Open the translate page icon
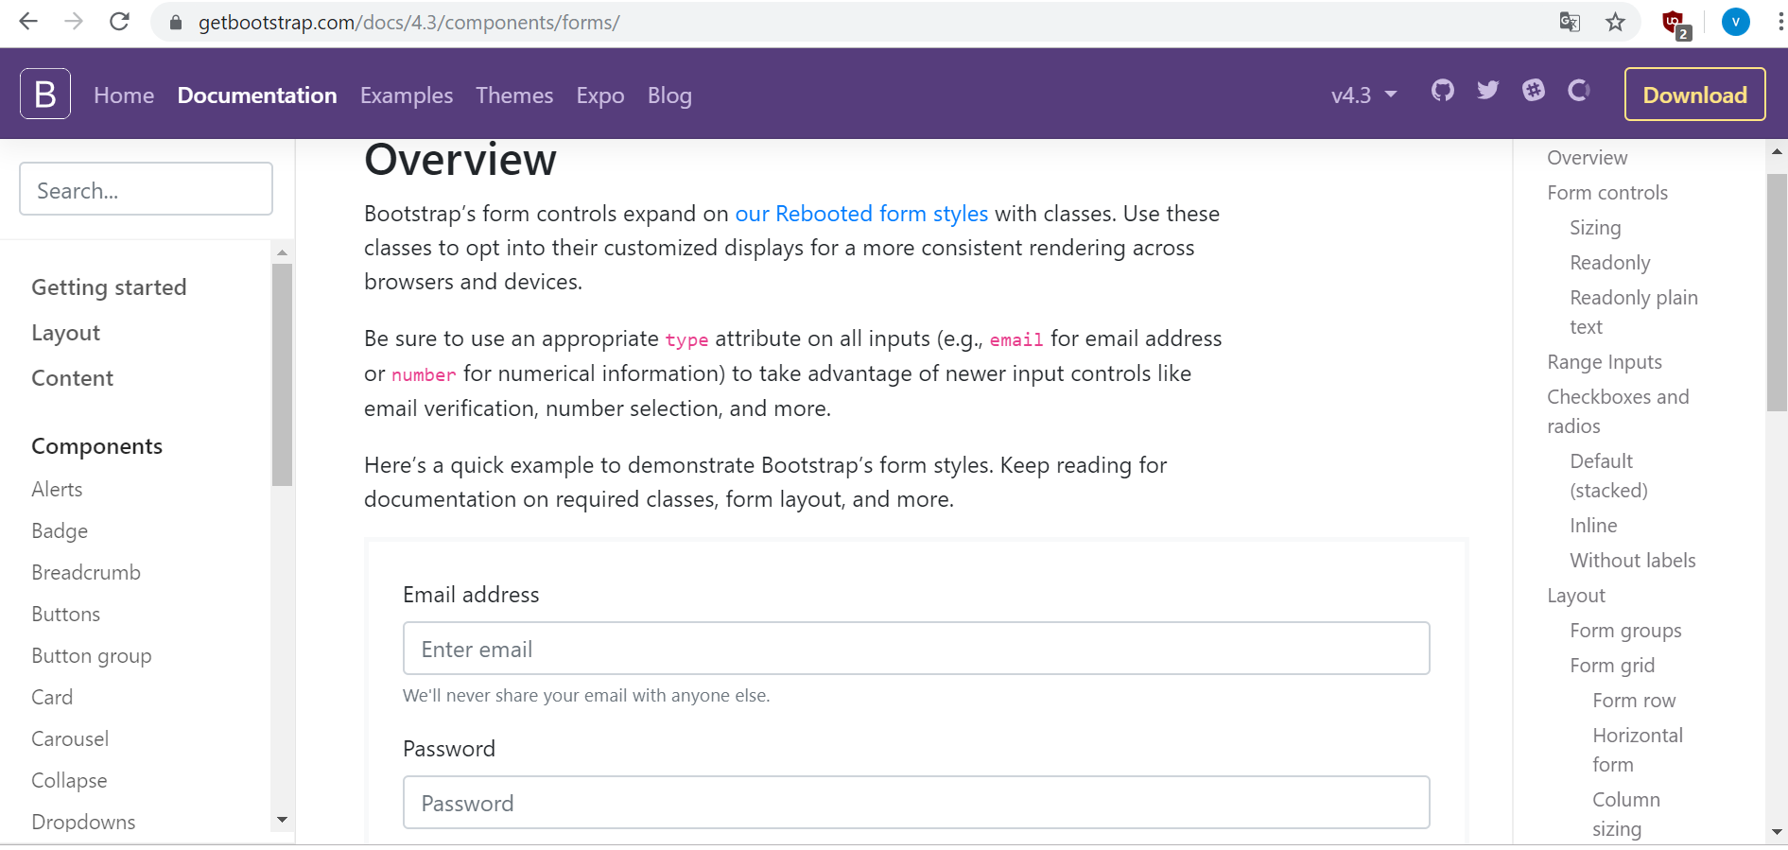Screen dimensions: 1788x850 pyautogui.click(x=1570, y=22)
